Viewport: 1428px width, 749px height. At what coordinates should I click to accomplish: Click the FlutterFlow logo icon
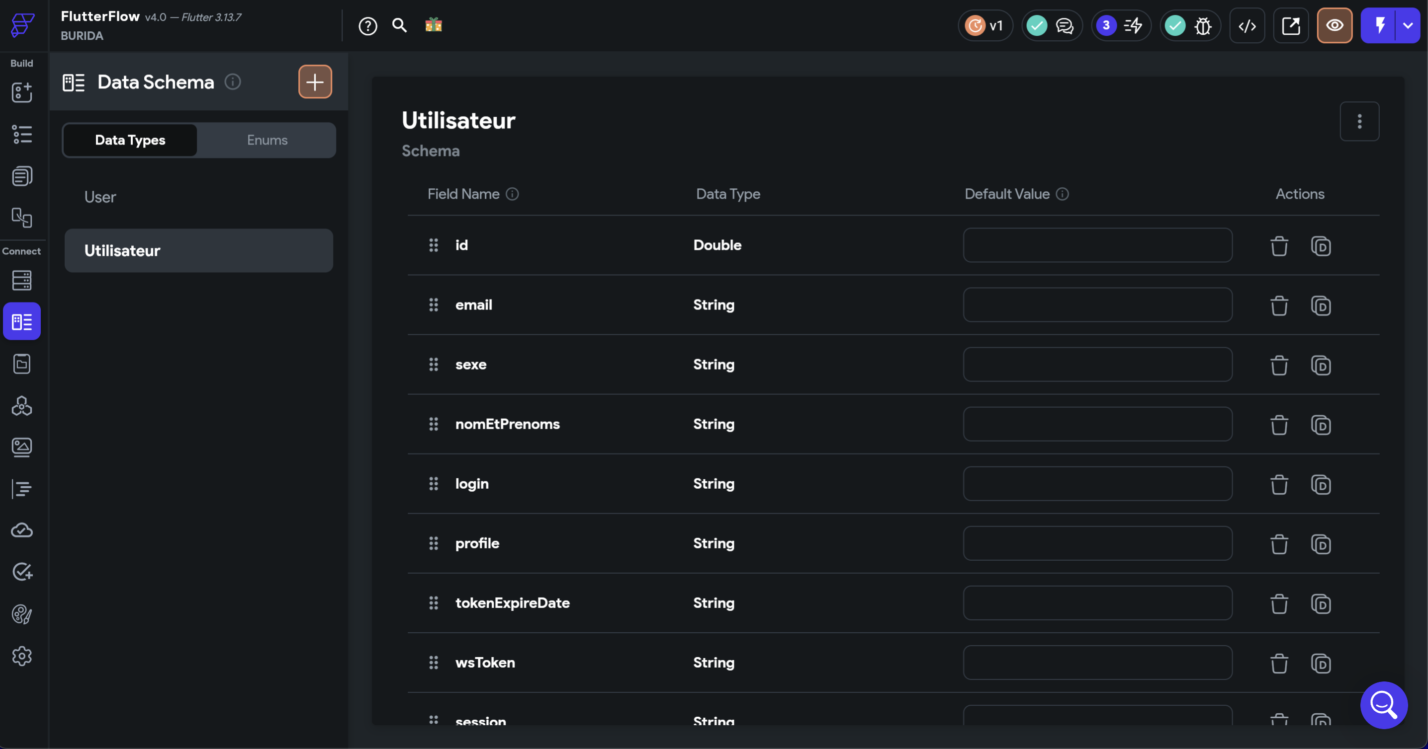click(23, 25)
